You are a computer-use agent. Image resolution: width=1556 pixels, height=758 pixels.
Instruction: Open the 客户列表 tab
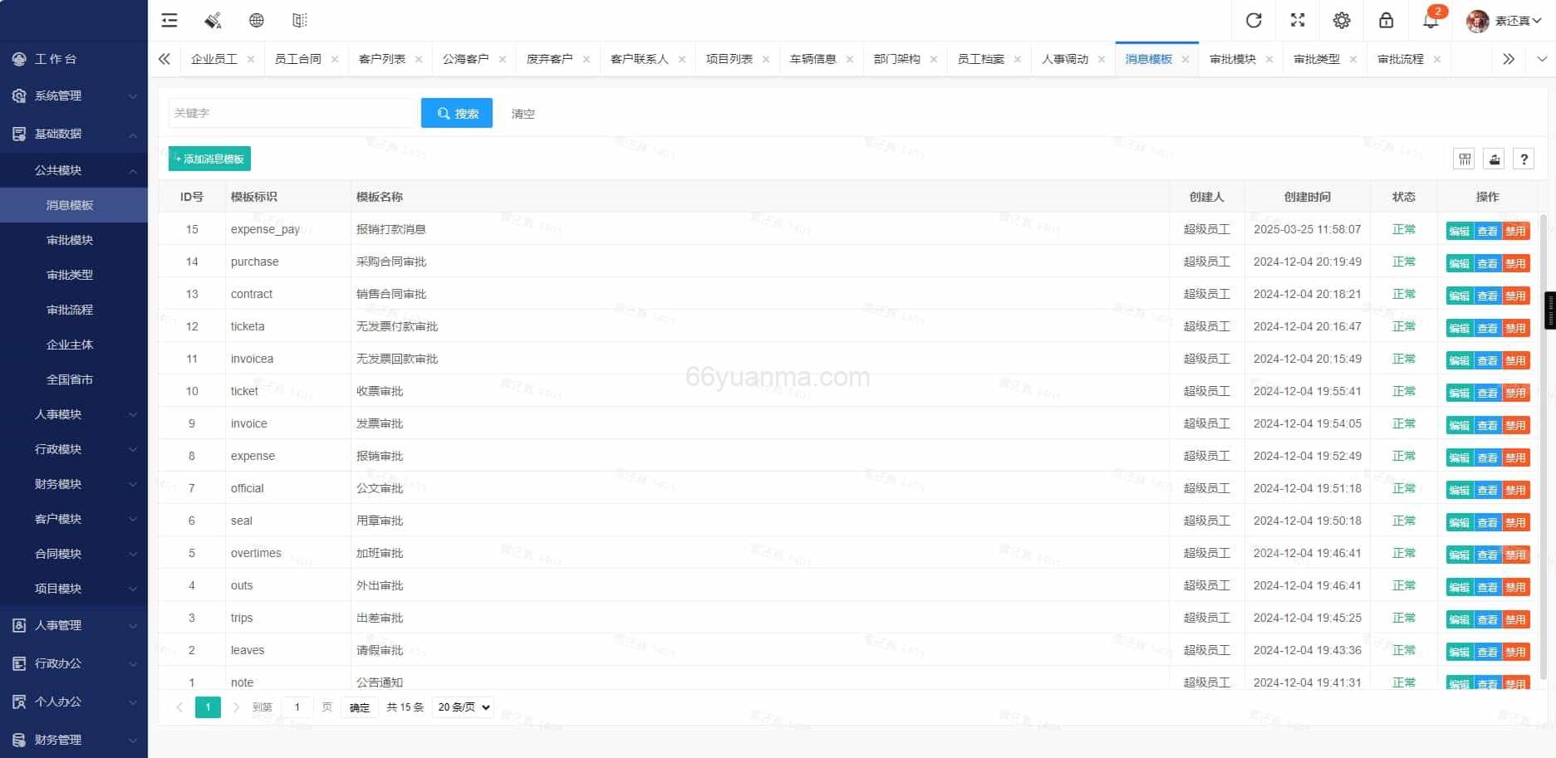pos(382,59)
